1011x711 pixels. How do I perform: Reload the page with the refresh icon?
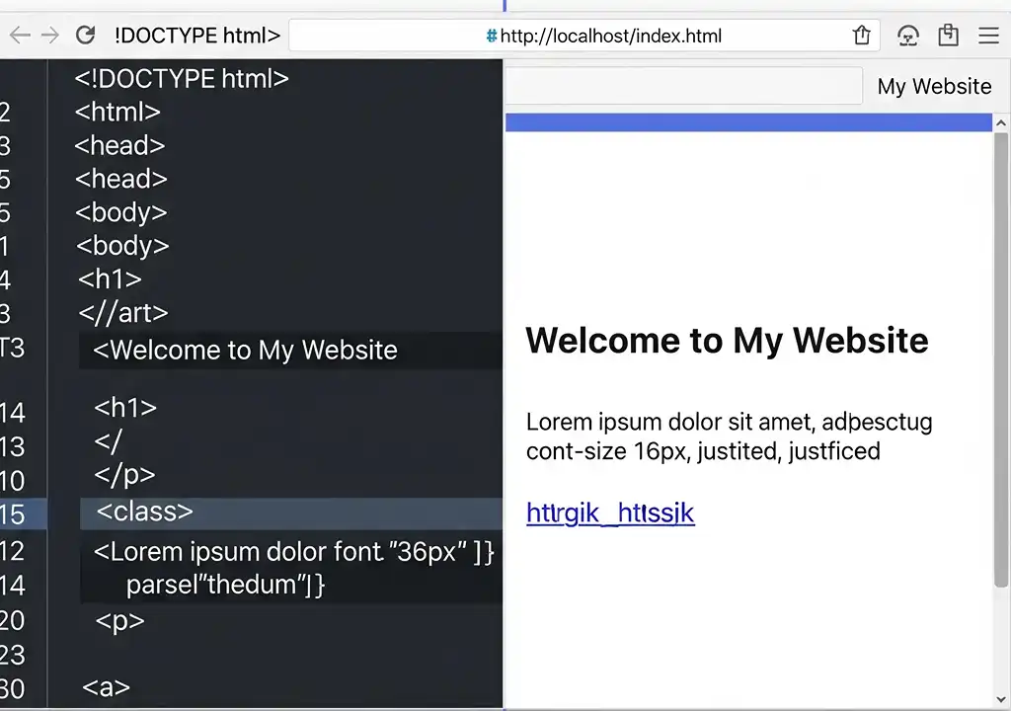click(x=85, y=35)
